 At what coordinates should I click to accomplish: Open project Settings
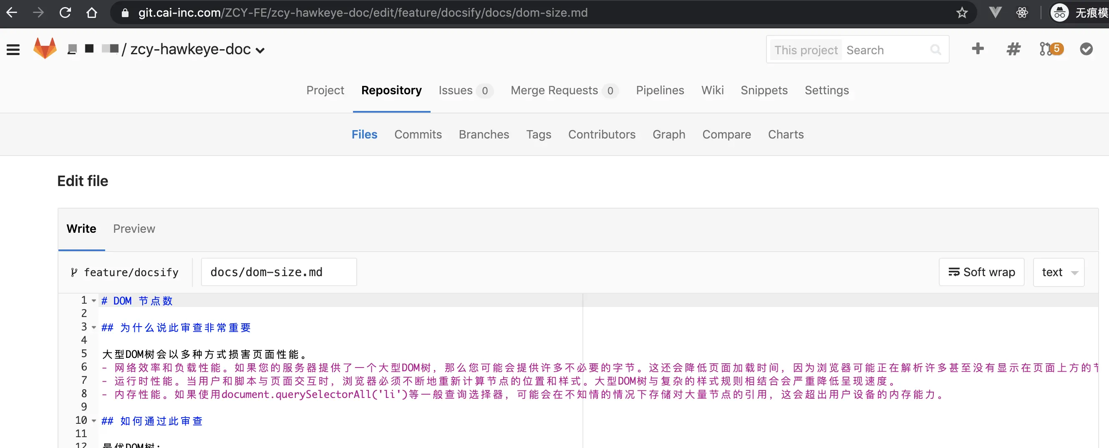coord(827,91)
